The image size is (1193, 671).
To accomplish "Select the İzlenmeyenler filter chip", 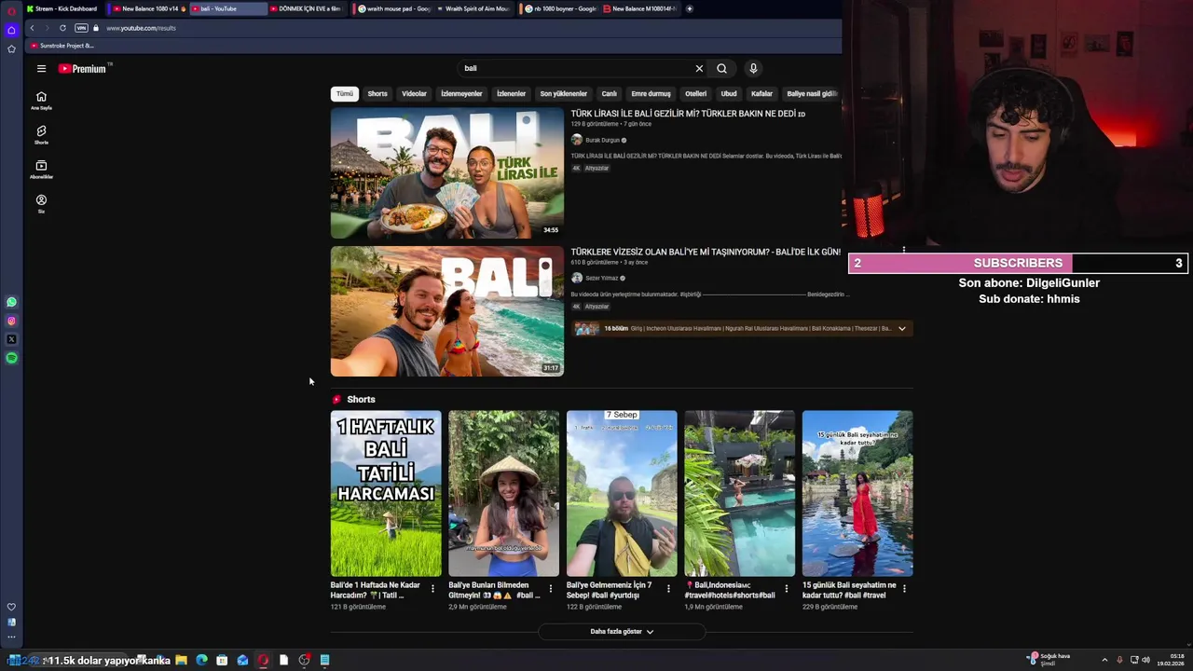I will (x=461, y=93).
